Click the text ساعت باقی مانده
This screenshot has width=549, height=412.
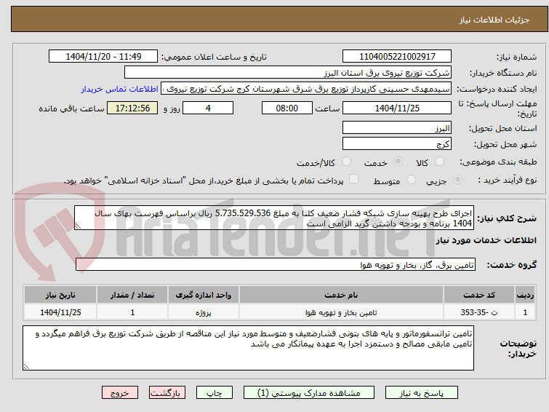[71, 108]
